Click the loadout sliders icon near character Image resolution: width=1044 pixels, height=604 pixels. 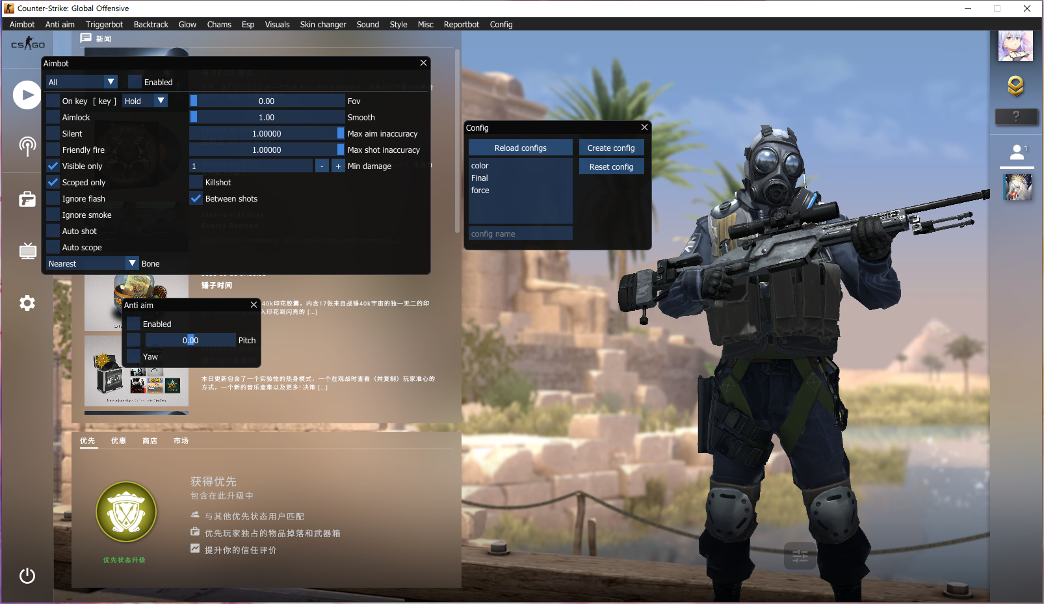coord(800,556)
